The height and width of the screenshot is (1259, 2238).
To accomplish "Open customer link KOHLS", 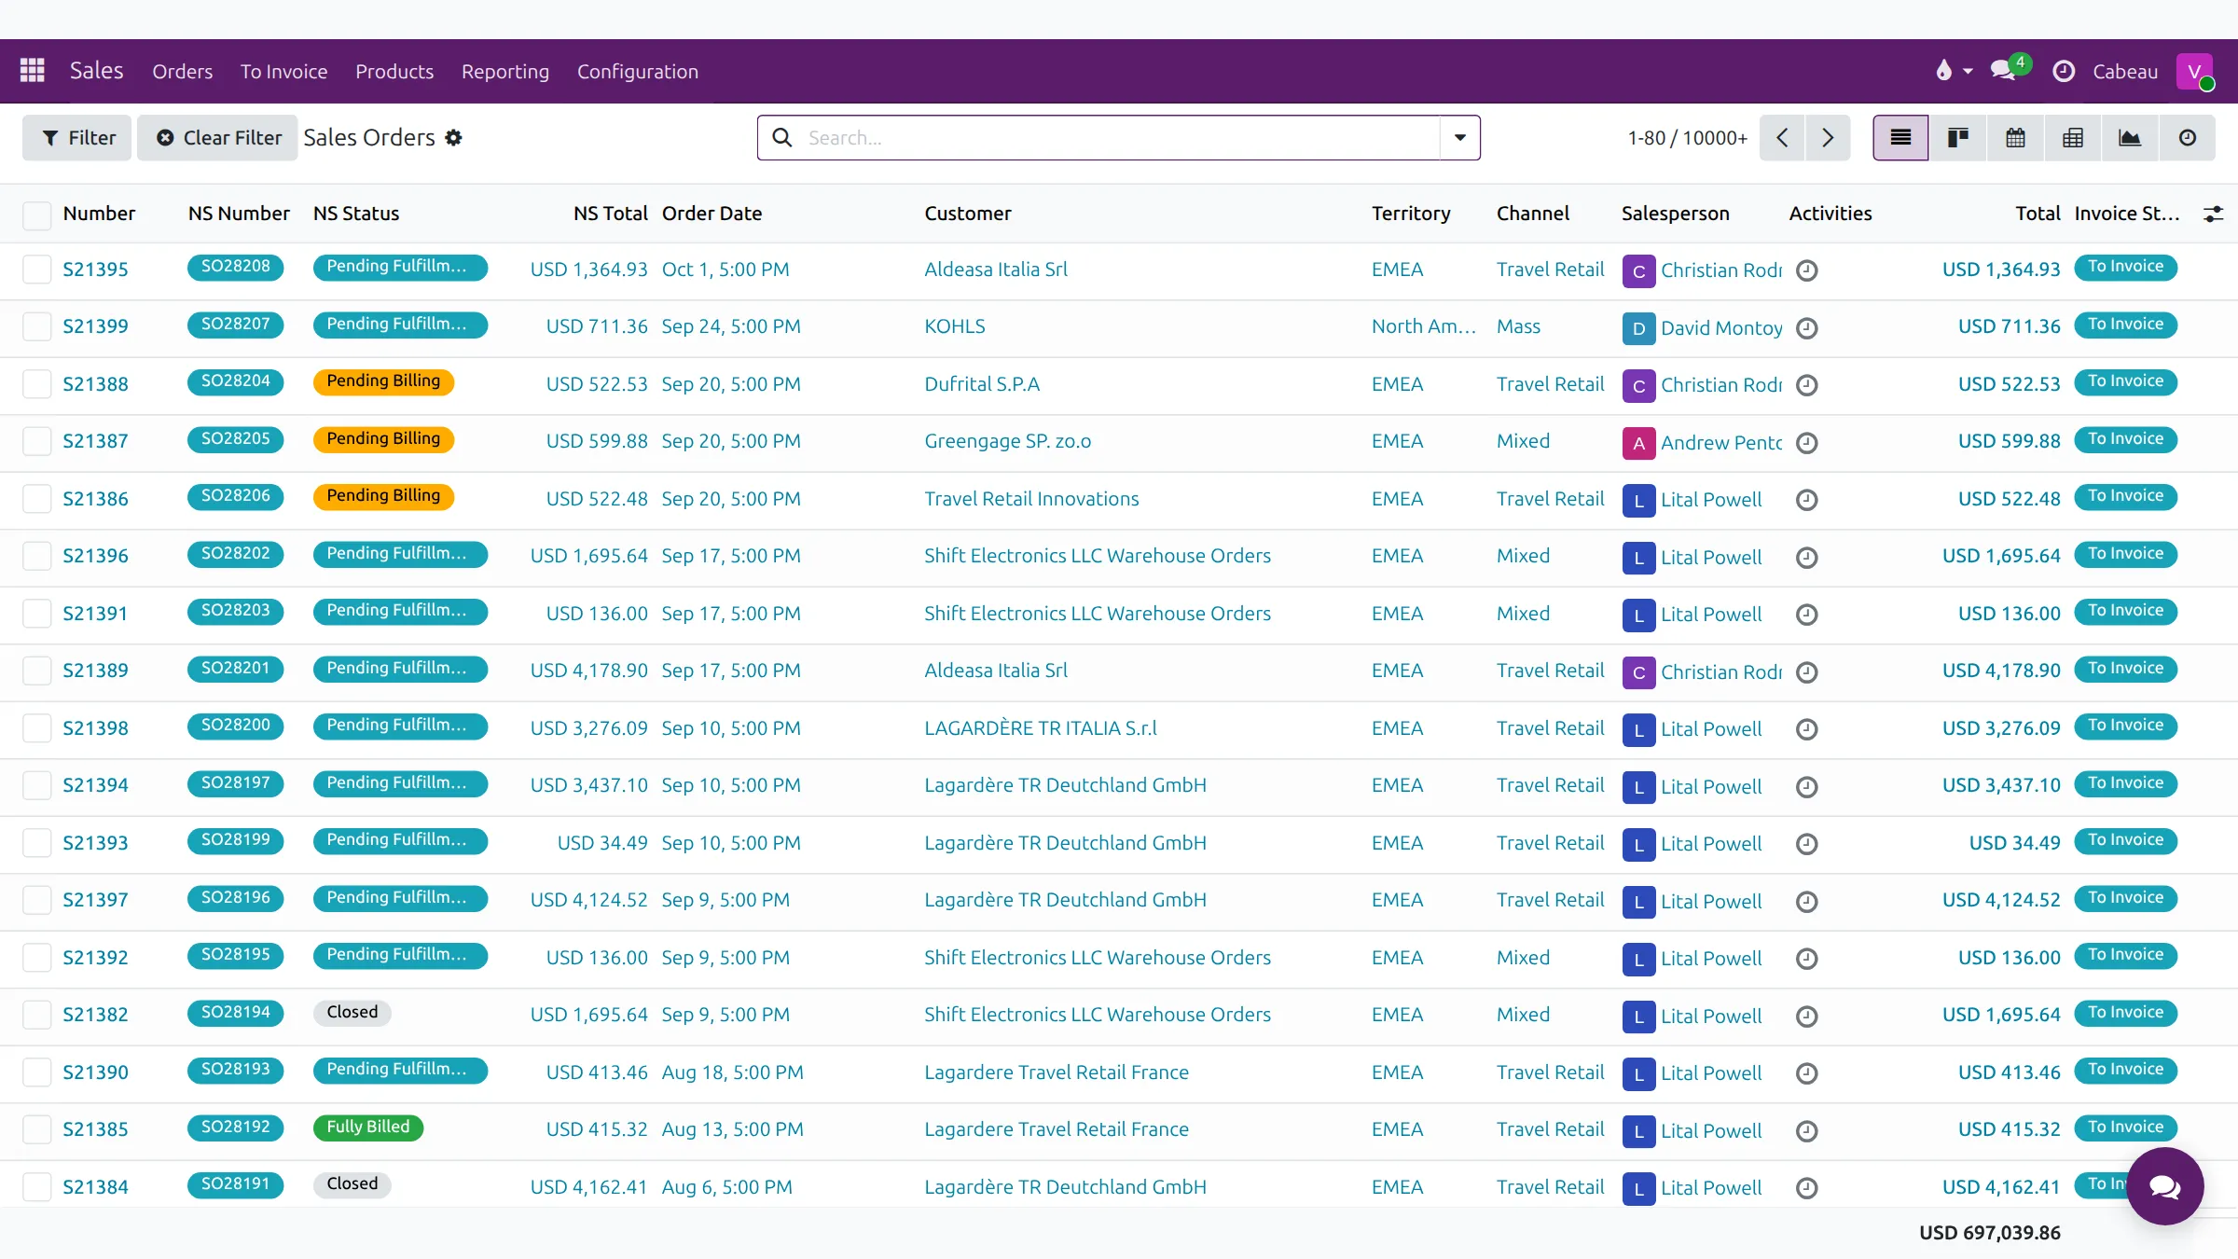I will (x=955, y=326).
